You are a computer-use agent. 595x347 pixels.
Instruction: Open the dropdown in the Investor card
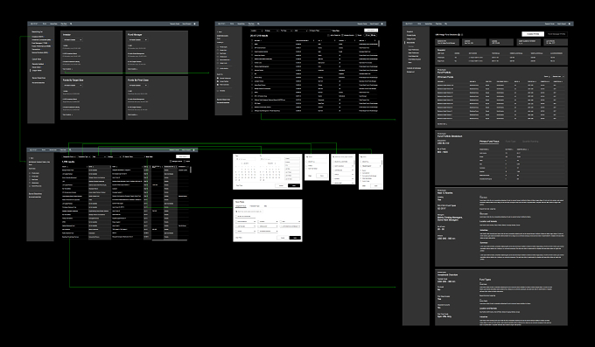73,40
